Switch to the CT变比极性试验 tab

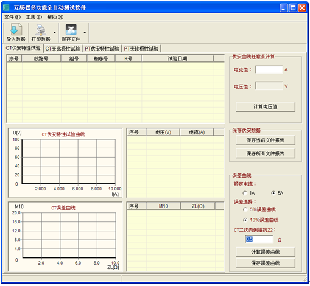tap(63, 49)
